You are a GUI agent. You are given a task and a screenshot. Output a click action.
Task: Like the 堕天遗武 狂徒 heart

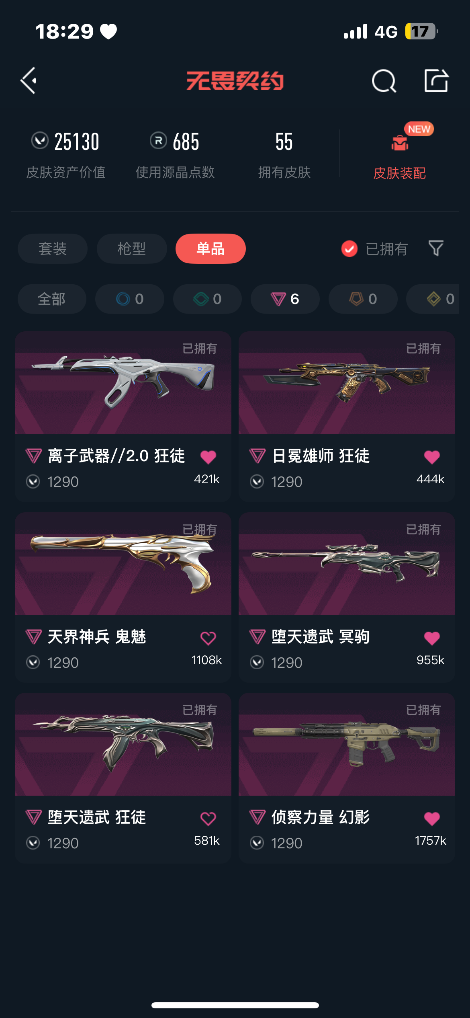point(208,819)
